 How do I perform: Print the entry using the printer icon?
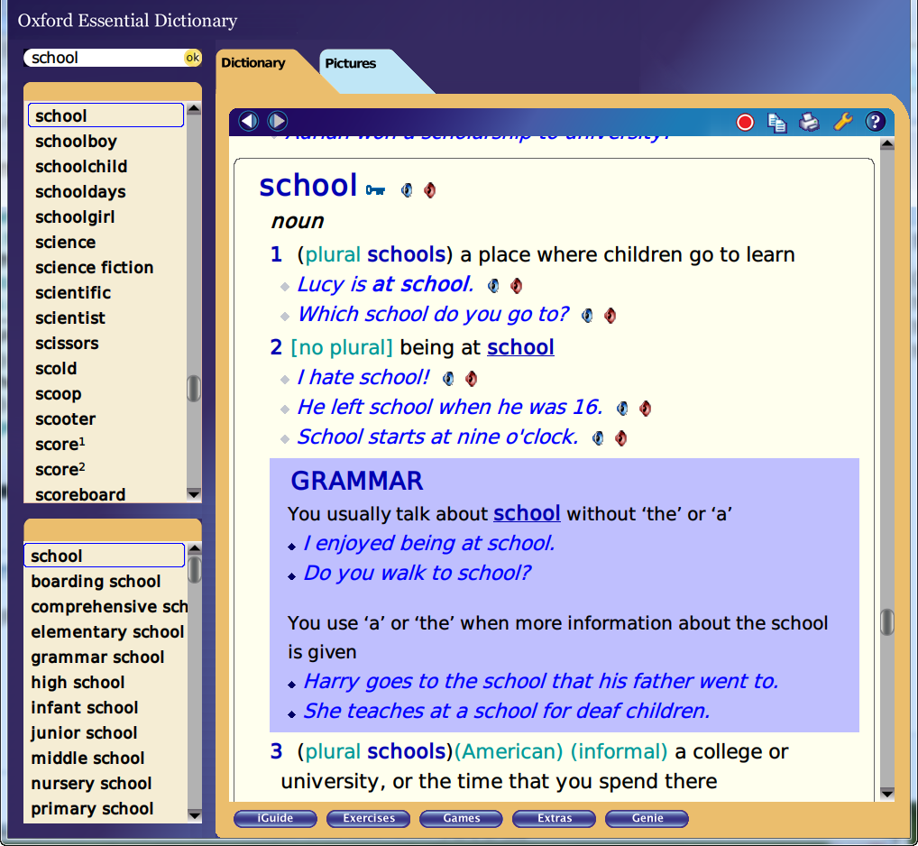click(x=809, y=122)
